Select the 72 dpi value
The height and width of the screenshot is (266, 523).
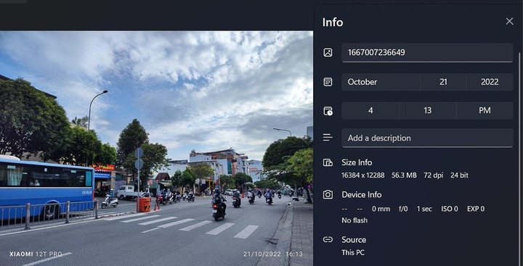click(434, 175)
